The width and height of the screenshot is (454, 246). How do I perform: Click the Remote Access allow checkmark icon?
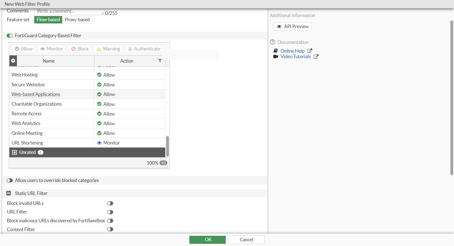pyautogui.click(x=99, y=114)
